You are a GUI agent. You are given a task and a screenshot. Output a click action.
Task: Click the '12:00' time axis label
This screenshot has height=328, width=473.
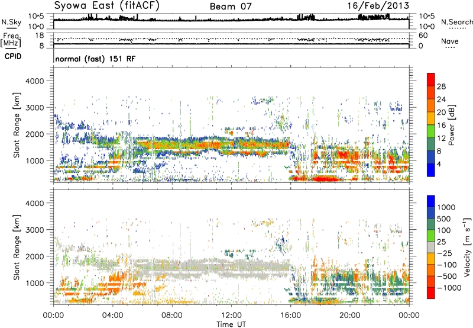point(231,316)
